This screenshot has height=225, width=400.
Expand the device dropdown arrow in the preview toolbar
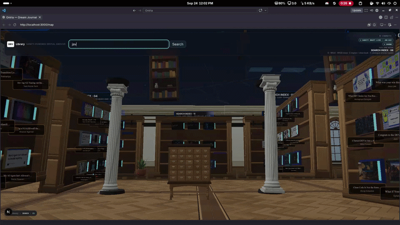click(x=385, y=24)
